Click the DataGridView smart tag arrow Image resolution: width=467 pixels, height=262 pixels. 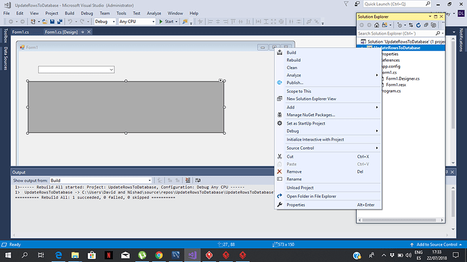coord(221,80)
